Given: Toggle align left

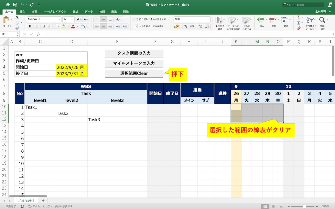Looking at the screenshot, I should tap(97, 26).
